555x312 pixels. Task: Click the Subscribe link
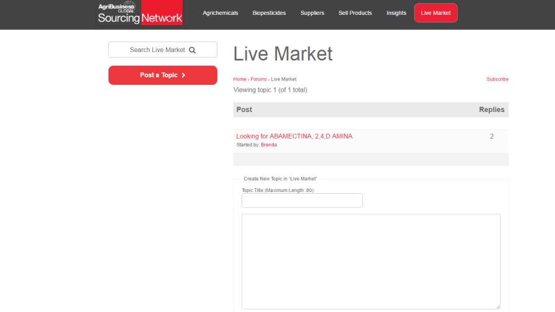497,79
